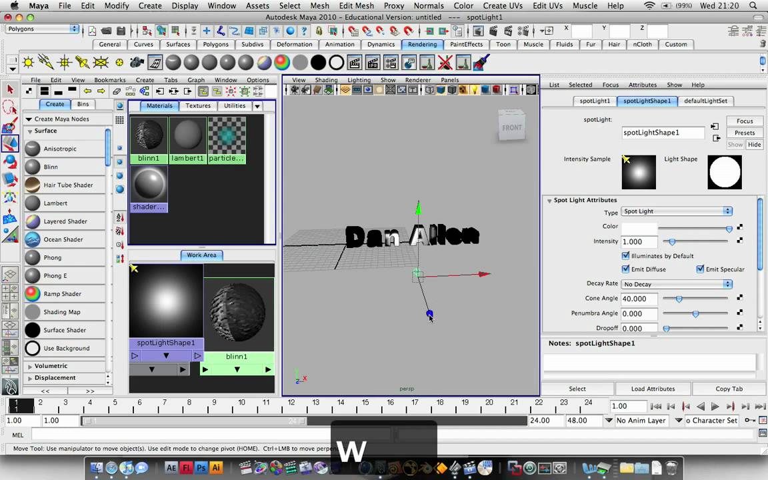Viewport: 768px width, 480px height.
Task: Click Hypershade previous graph arrow
Action: (x=87, y=91)
